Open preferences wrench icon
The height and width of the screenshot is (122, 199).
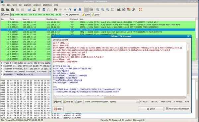point(134,9)
